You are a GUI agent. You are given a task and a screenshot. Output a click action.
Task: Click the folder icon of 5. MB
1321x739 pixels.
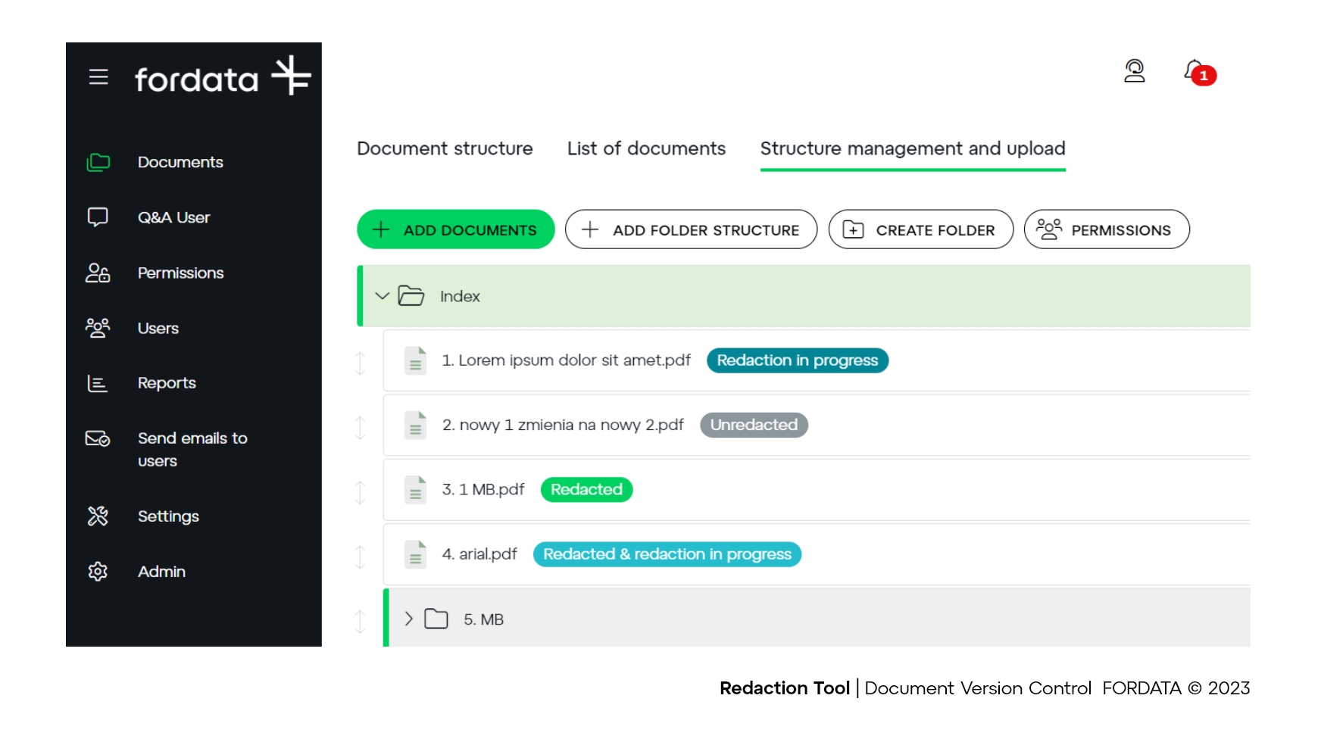pyautogui.click(x=436, y=619)
